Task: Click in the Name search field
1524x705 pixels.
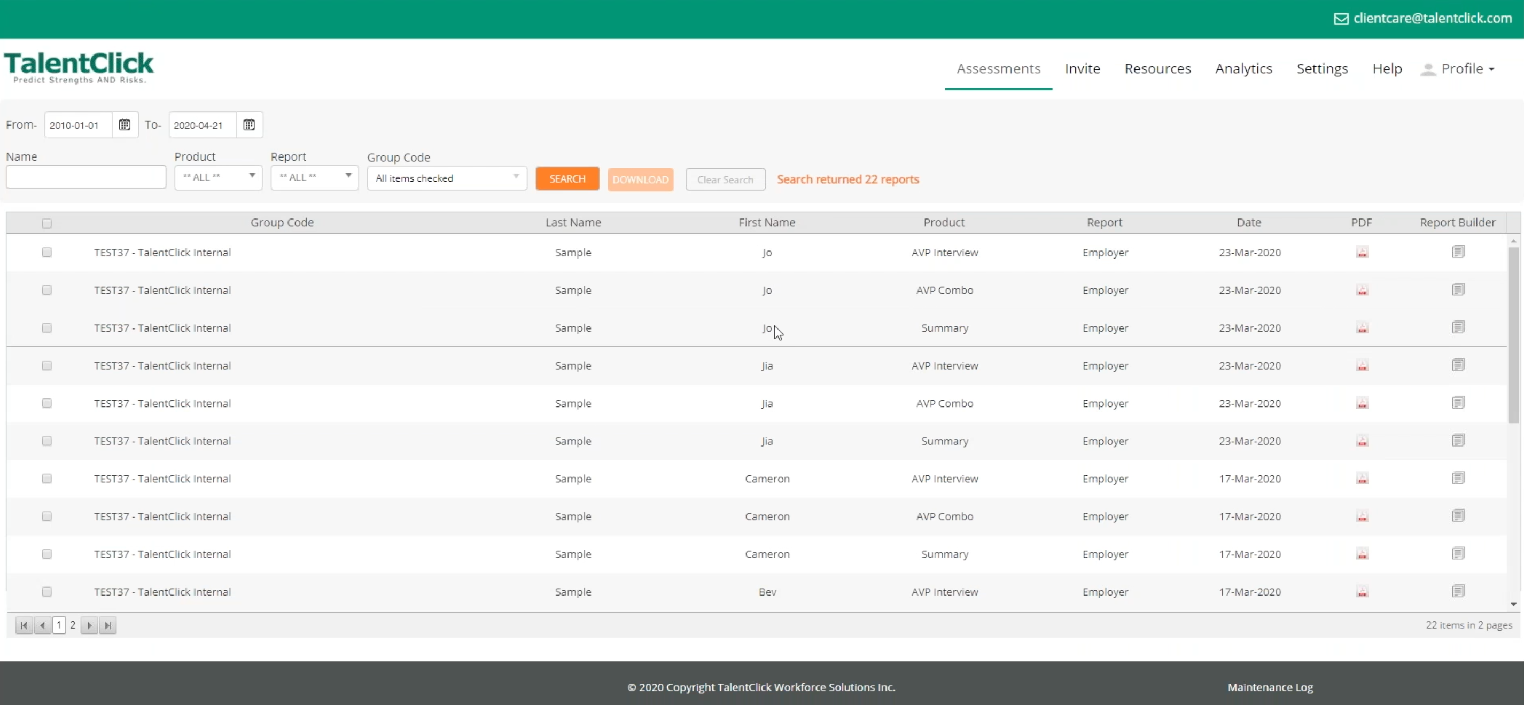Action: click(86, 177)
